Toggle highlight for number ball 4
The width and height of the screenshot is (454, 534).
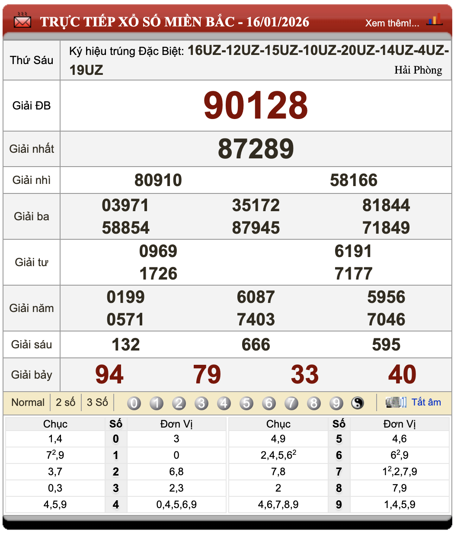[x=224, y=402]
